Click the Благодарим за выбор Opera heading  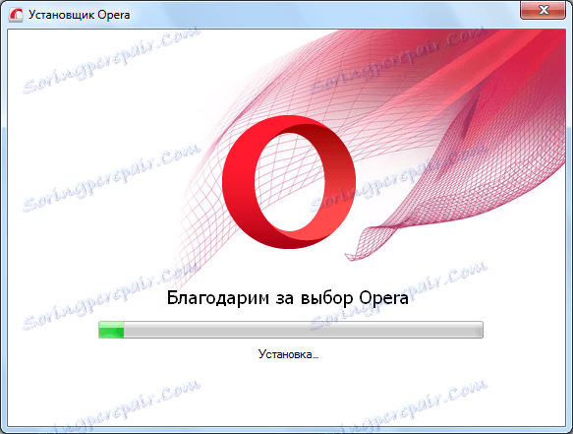288,297
